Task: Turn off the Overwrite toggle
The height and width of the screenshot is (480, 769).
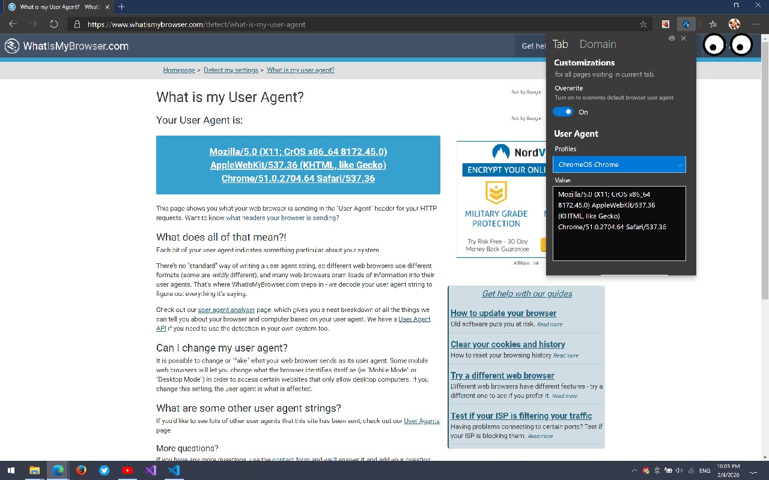Action: (x=563, y=112)
